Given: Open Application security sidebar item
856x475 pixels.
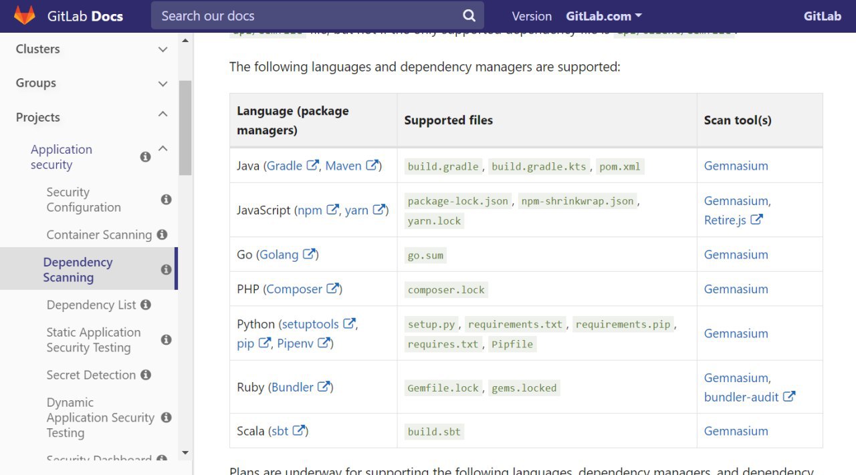Looking at the screenshot, I should click(x=62, y=157).
